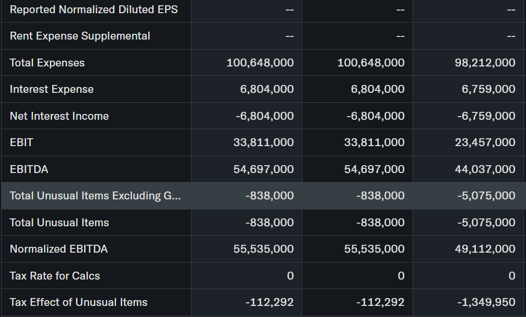
Task: Click the Total Unusual Items row label
Action: point(59,223)
